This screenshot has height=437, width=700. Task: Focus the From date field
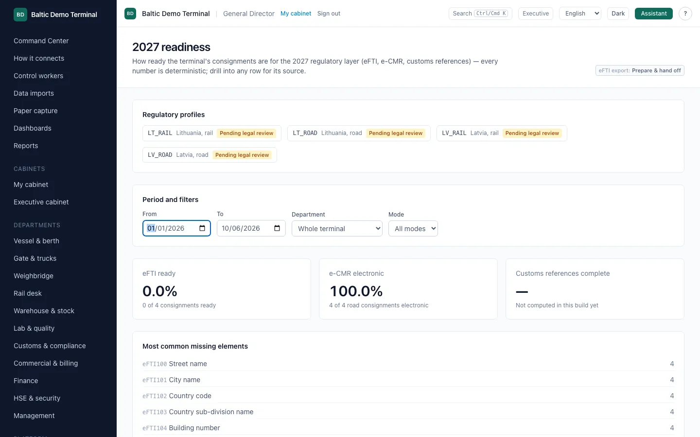pyautogui.click(x=176, y=228)
